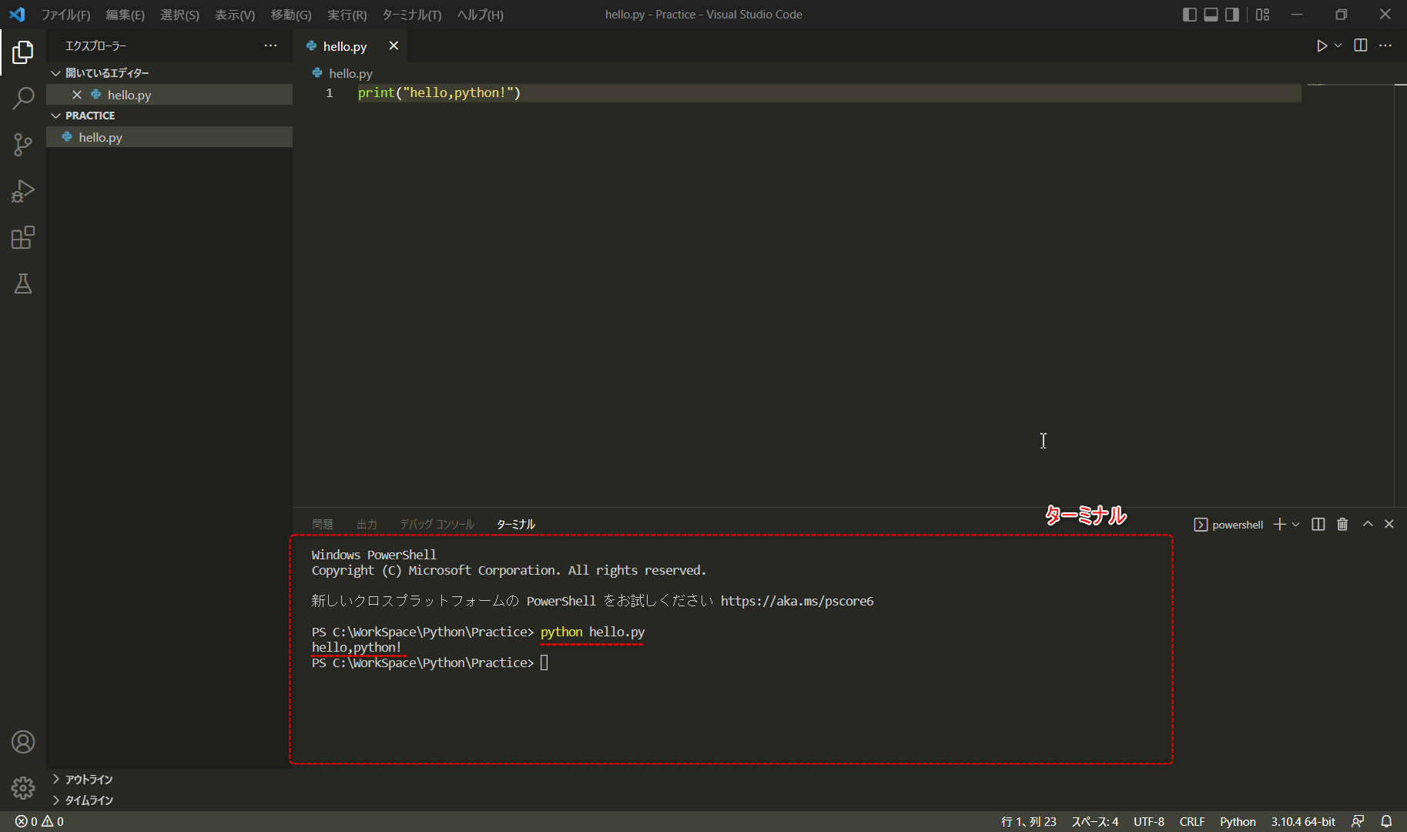
Task: Restore down the VS Code window
Action: click(1342, 15)
